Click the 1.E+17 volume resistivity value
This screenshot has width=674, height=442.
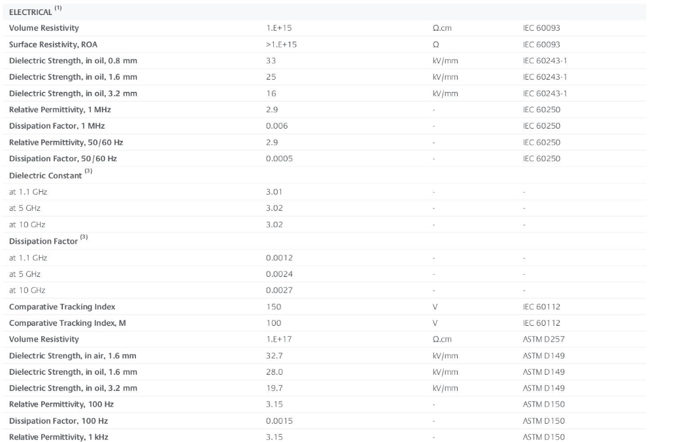pos(277,339)
